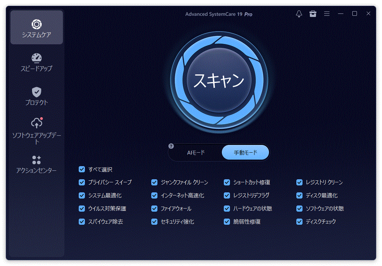Open the システムケア panel
382x266 pixels.
coord(37,27)
